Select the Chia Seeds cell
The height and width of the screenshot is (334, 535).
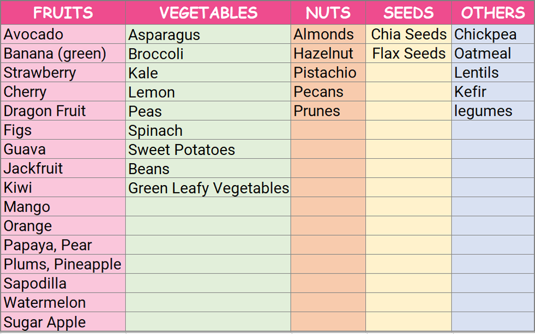click(408, 34)
